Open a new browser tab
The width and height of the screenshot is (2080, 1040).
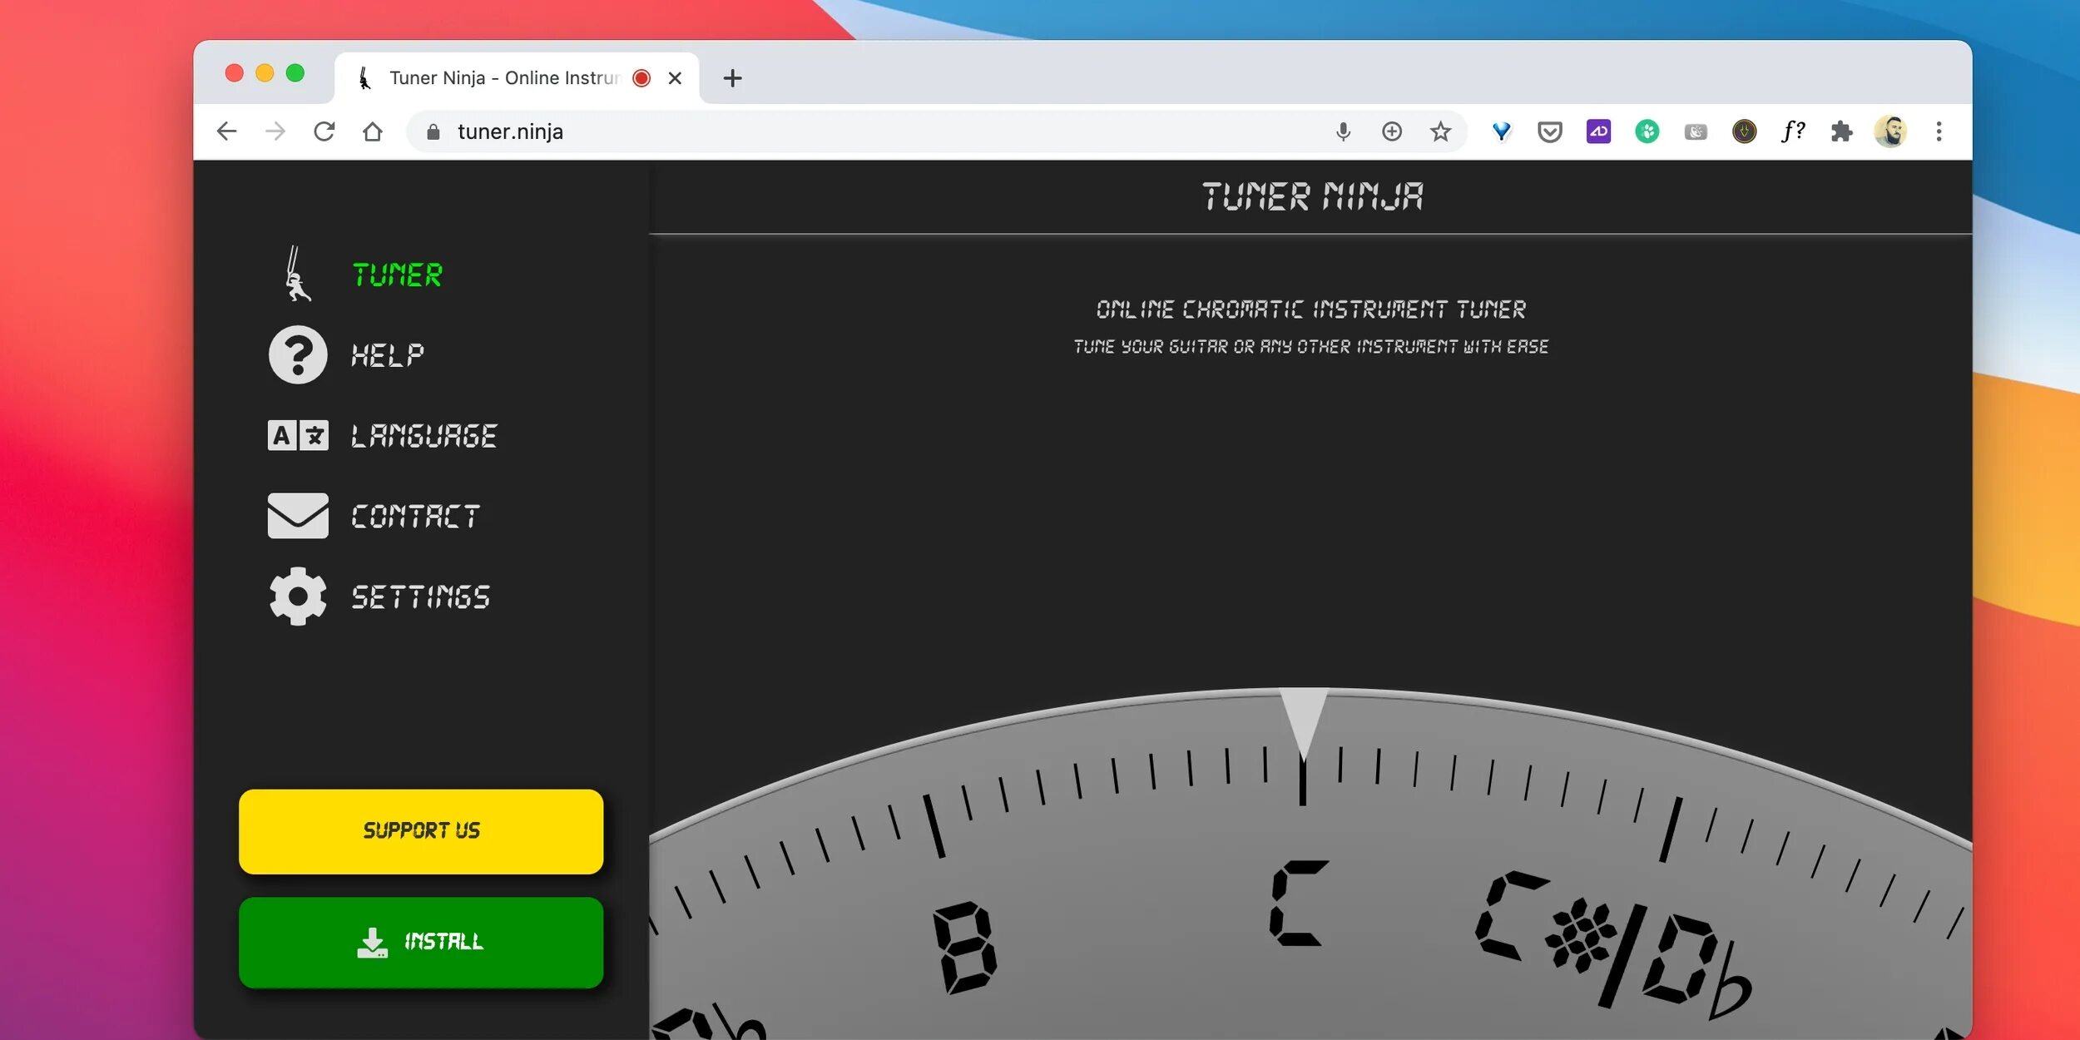[x=732, y=78]
